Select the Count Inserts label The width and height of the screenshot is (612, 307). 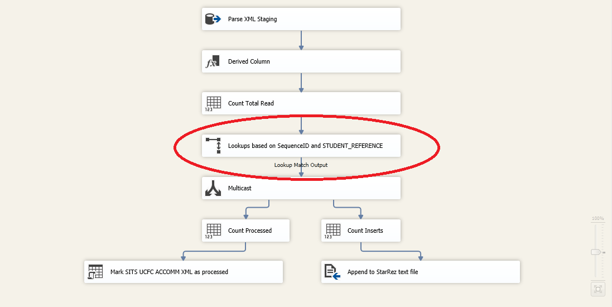(x=365, y=231)
